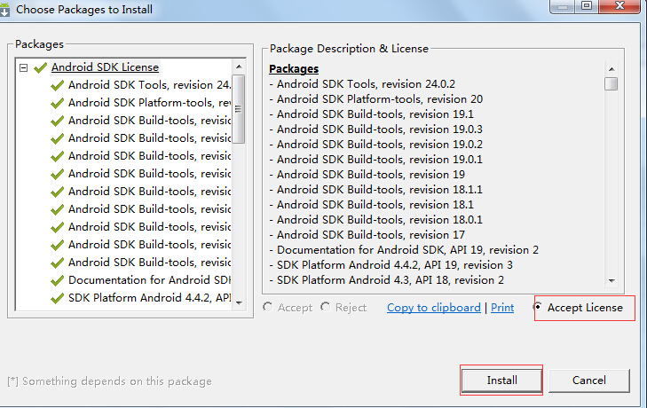Viewport: 647px width, 408px height.
Task: Select the Accept radio button
Action: (x=267, y=307)
